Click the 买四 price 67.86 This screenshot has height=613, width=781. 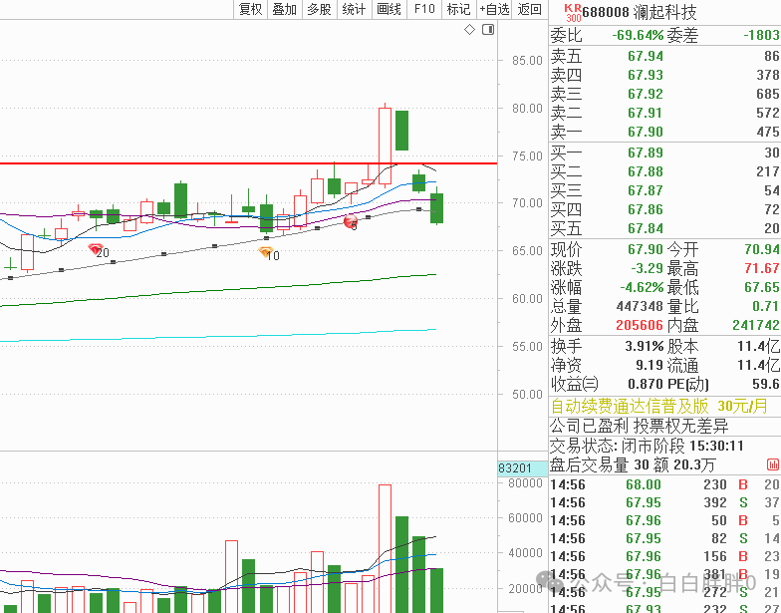click(646, 209)
